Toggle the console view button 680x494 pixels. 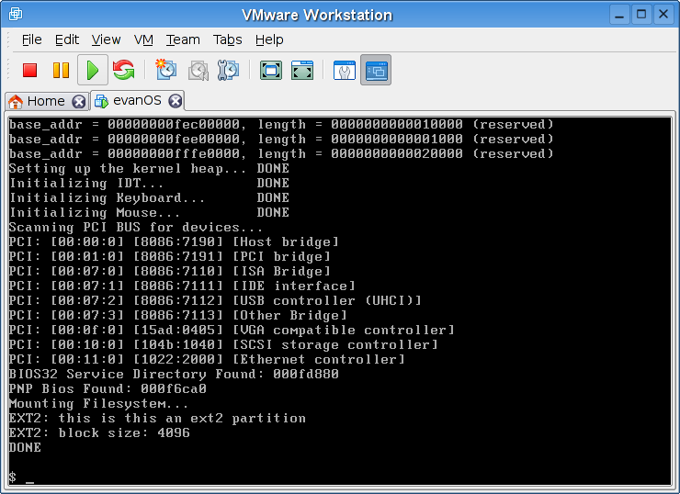[375, 70]
